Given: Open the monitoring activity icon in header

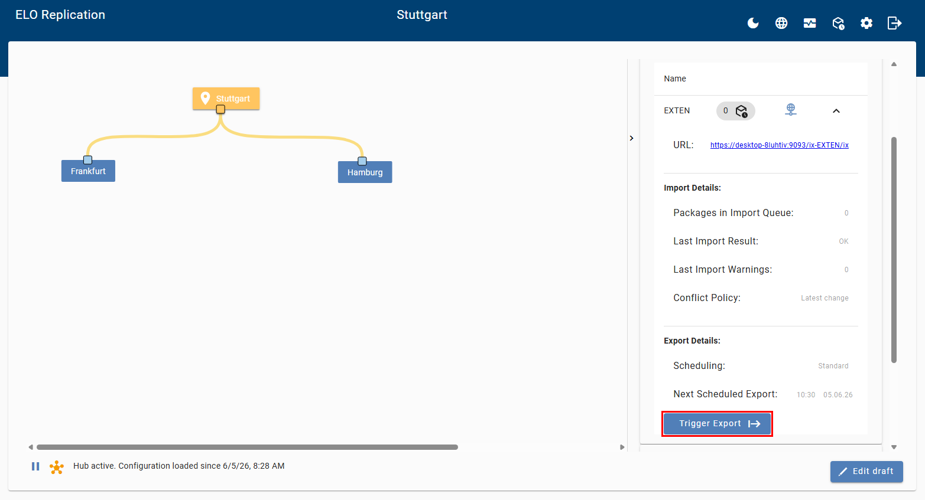Looking at the screenshot, I should coord(810,23).
